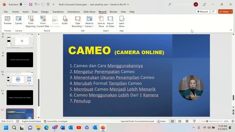Open the Transitions tab

click(58, 12)
